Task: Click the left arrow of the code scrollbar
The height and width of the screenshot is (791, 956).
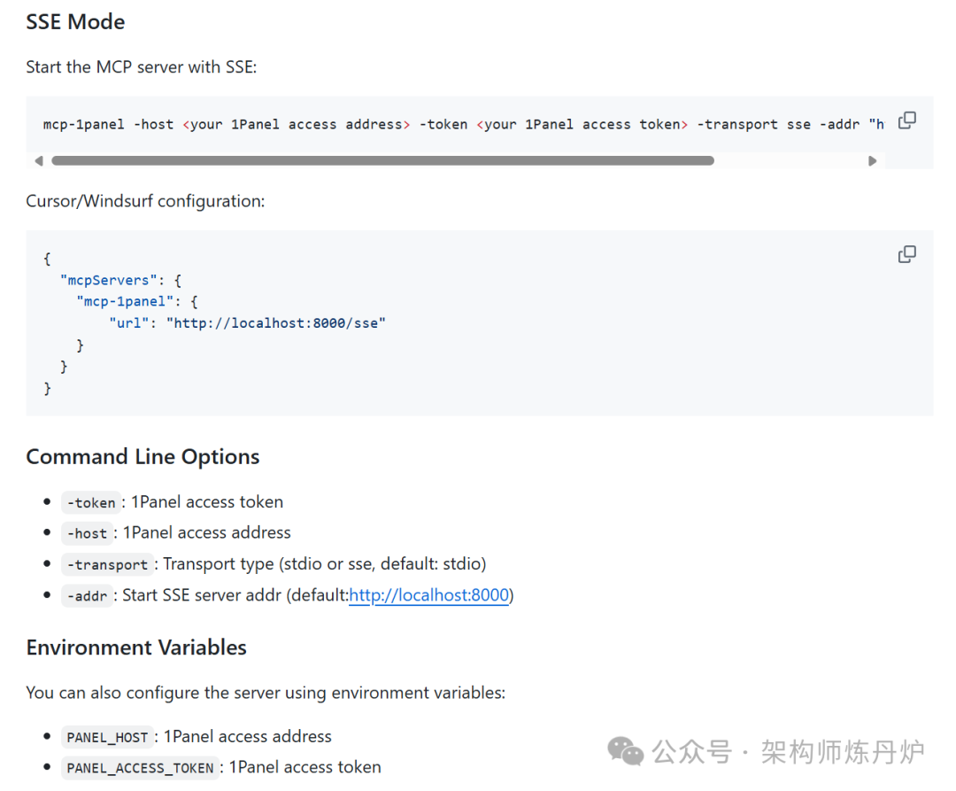Action: (38, 160)
